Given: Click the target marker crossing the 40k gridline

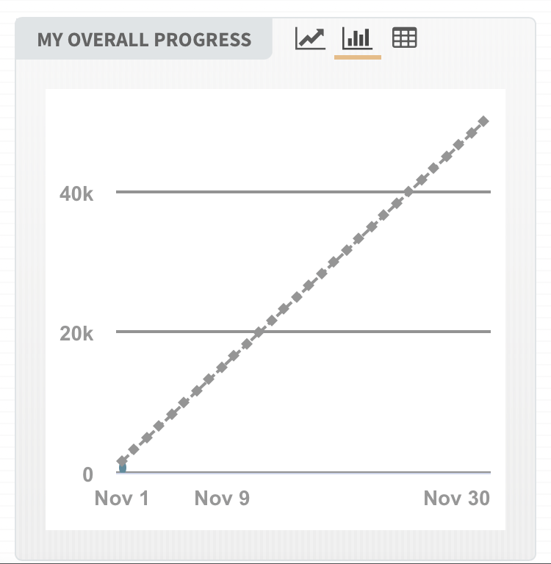Looking at the screenshot, I should click(x=408, y=191).
